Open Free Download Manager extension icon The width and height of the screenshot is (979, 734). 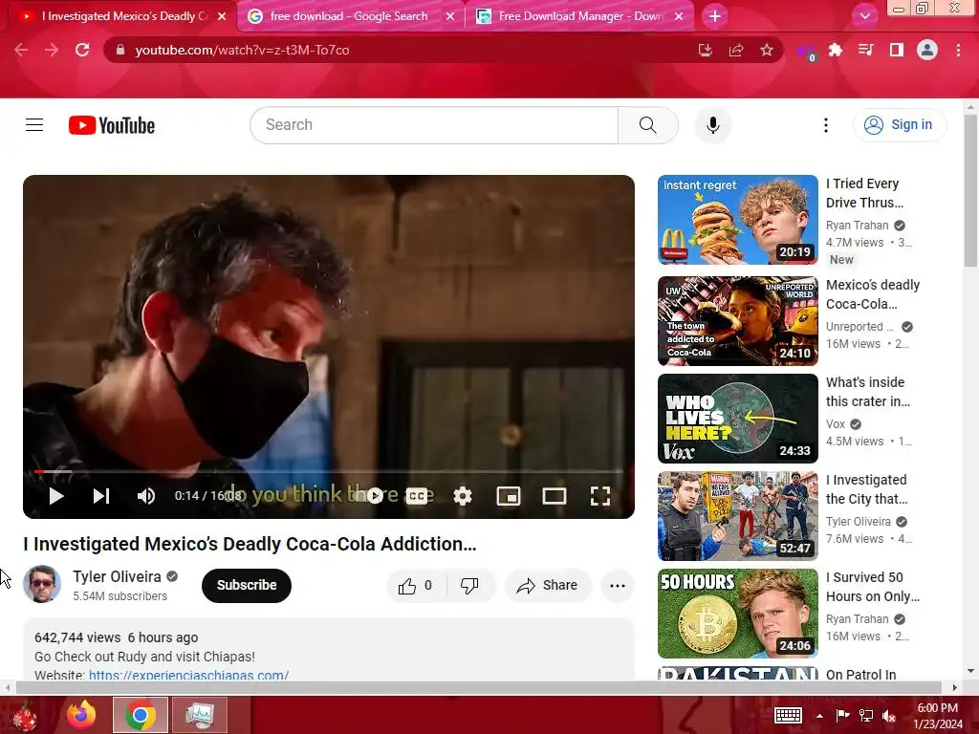pyautogui.click(x=806, y=52)
